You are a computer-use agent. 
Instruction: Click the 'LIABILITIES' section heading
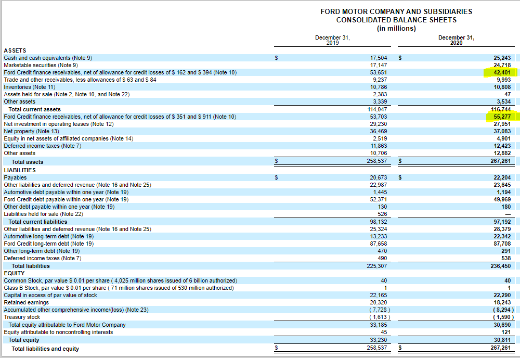click(20, 170)
